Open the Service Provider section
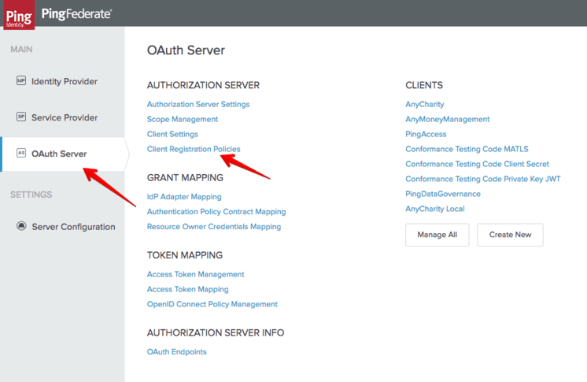 click(65, 117)
